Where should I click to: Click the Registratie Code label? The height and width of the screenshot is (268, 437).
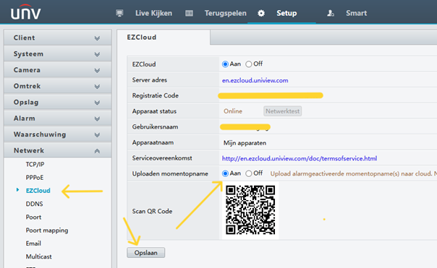(x=156, y=95)
